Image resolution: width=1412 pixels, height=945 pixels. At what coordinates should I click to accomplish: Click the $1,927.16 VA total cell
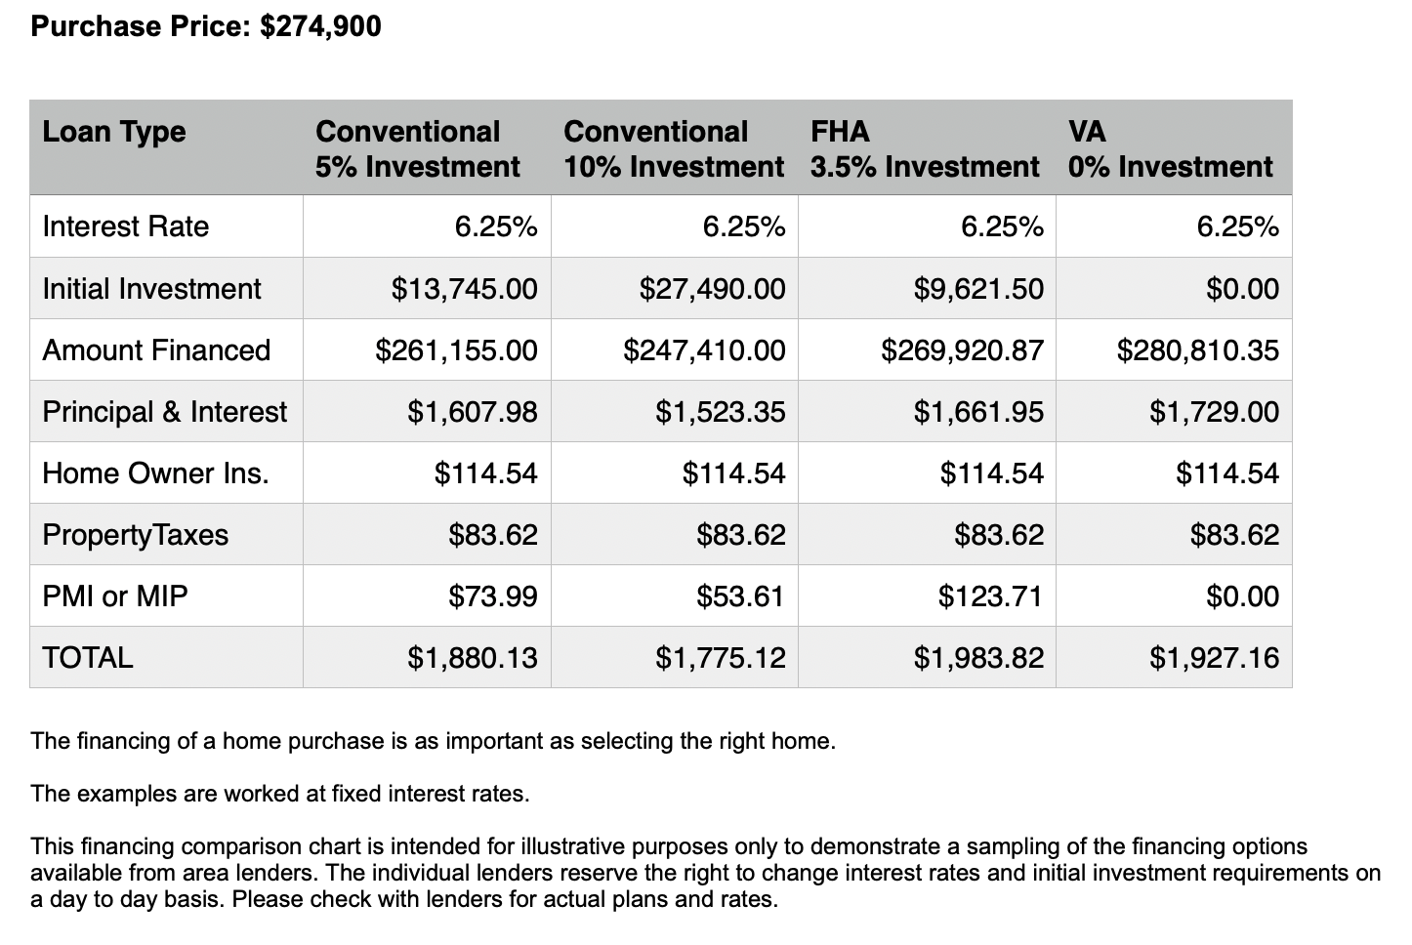[x=1214, y=658]
